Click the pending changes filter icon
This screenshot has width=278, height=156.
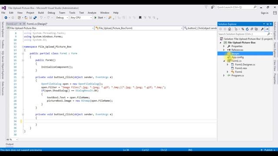pos(236,29)
